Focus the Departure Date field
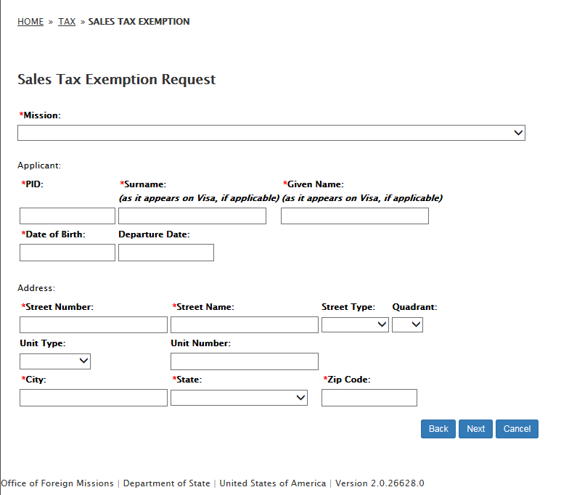Screen dimensions: 561x495 (166, 253)
